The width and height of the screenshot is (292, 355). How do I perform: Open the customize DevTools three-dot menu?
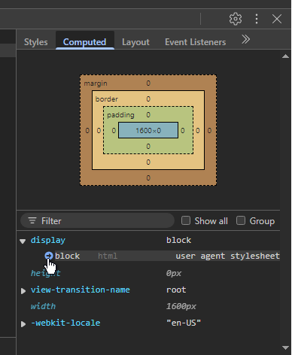tap(257, 19)
